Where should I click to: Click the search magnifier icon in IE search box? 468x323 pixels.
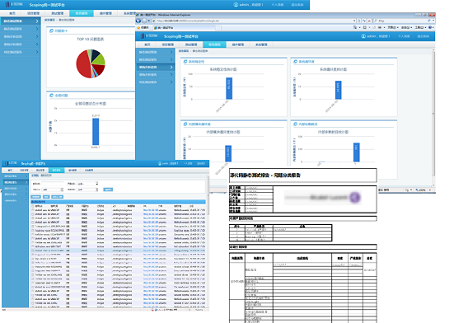429,21
